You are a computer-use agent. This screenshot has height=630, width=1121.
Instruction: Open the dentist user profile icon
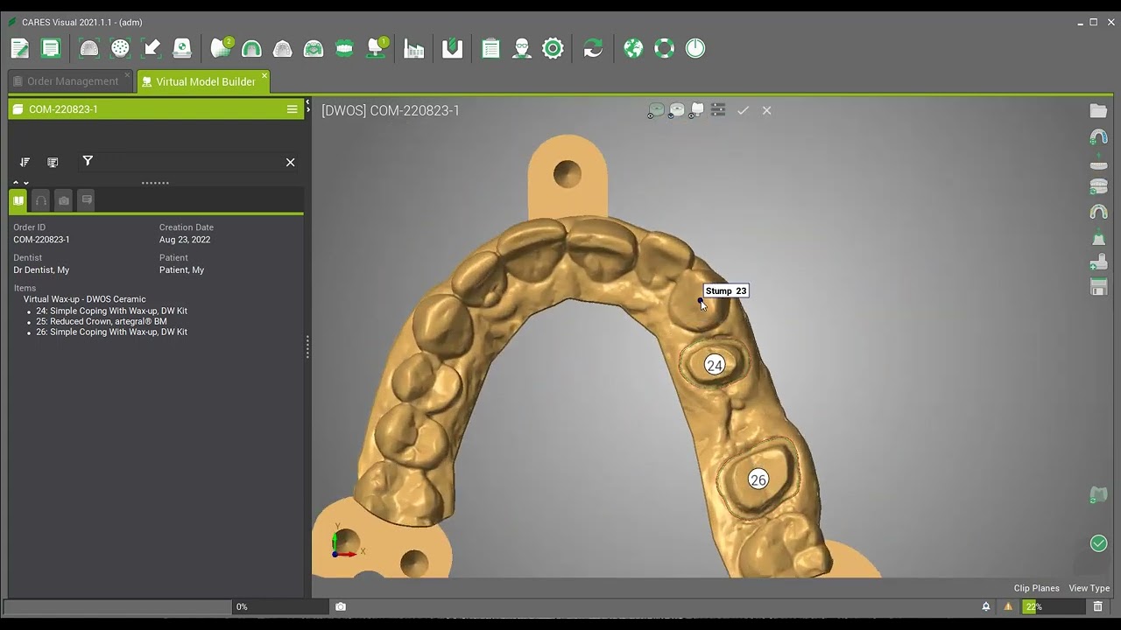click(522, 48)
